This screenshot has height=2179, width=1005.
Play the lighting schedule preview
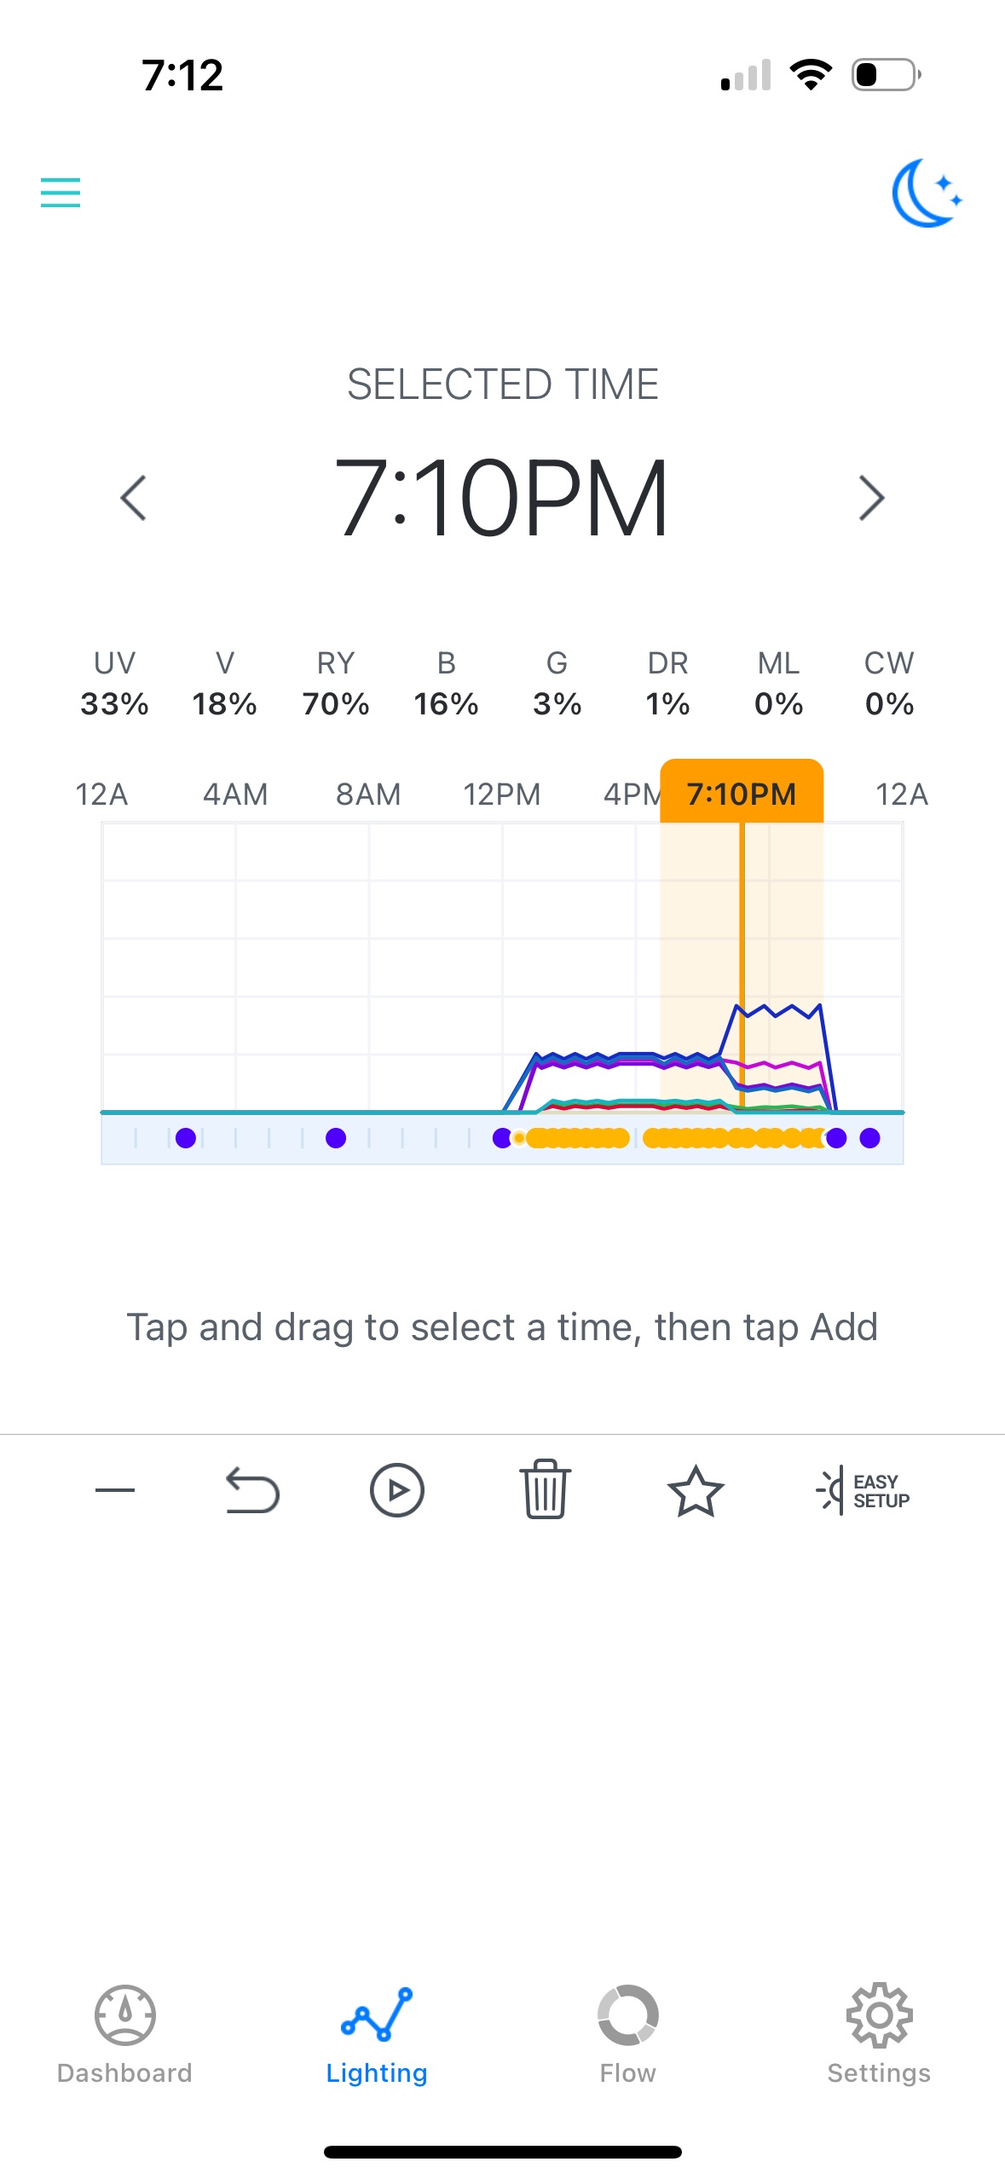point(396,1490)
